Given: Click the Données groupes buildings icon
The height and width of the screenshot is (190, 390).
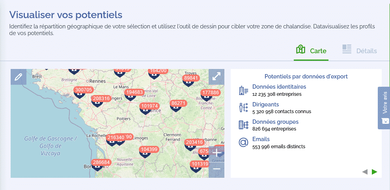Looking at the screenshot, I should point(243,125).
